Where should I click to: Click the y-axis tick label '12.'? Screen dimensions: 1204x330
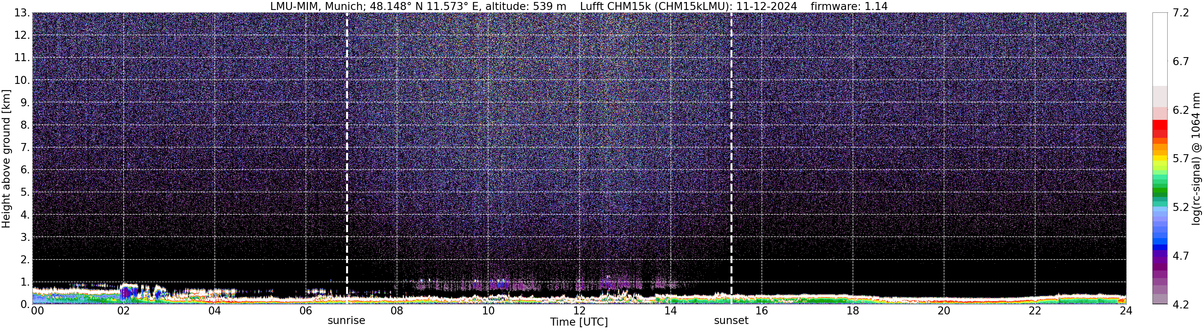click(x=22, y=36)
